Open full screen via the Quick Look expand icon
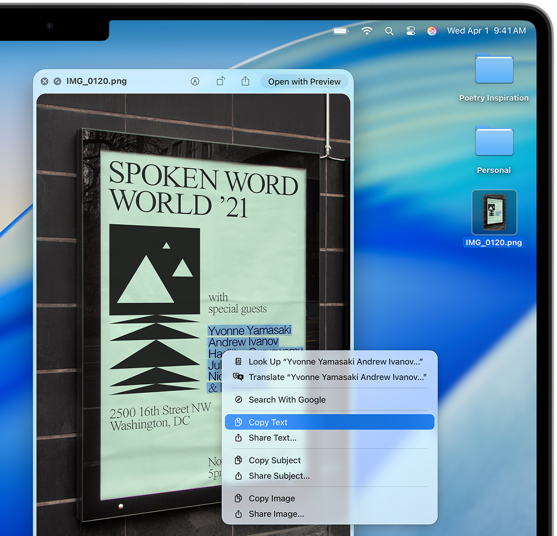 point(57,81)
